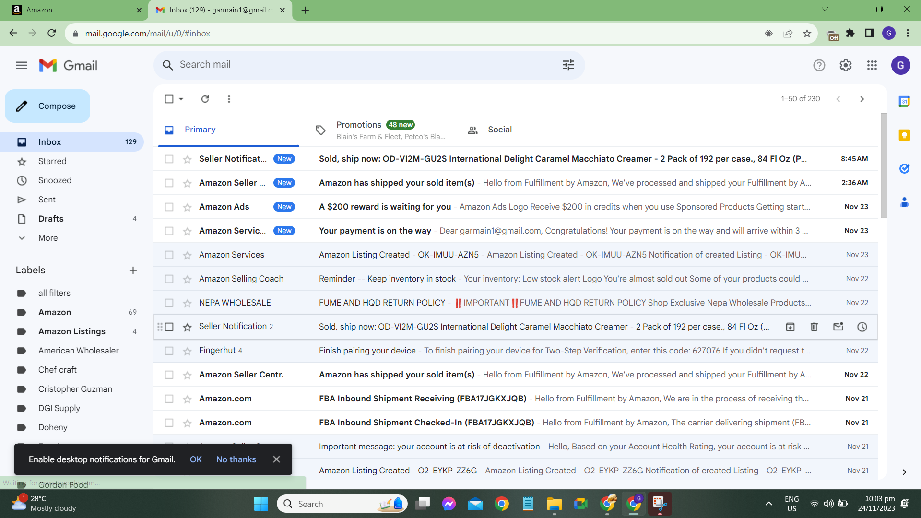Open the Gmail main menu hamburger

click(22, 65)
